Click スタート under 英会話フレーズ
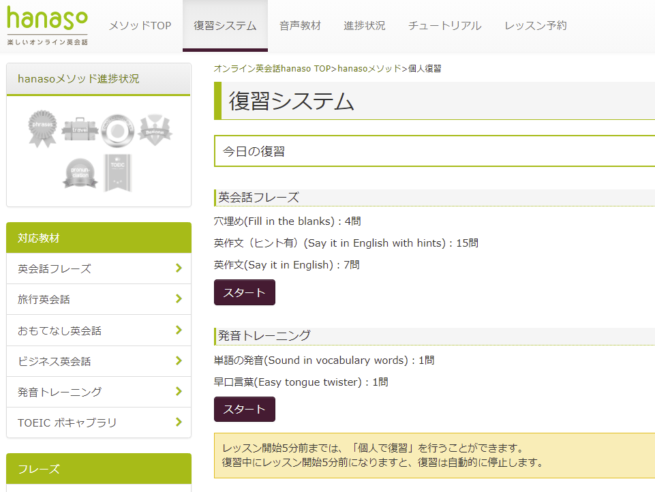 244,292
